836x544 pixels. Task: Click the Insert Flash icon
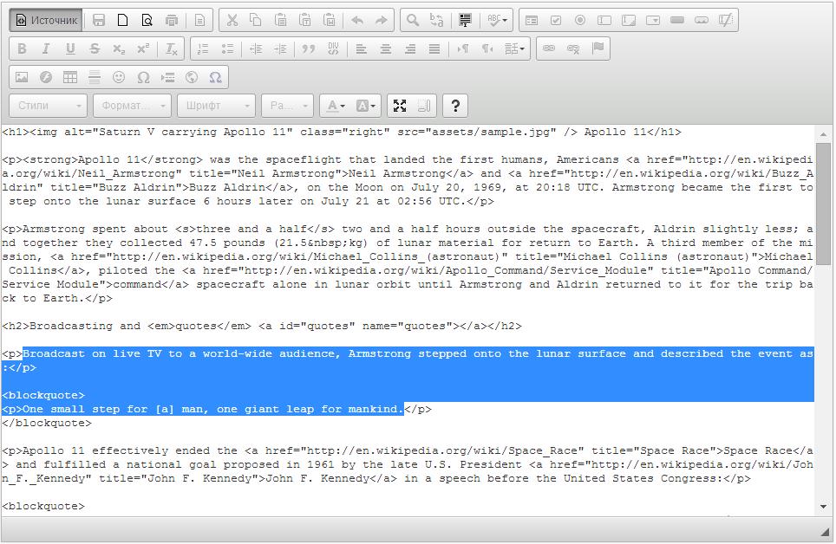(x=46, y=77)
